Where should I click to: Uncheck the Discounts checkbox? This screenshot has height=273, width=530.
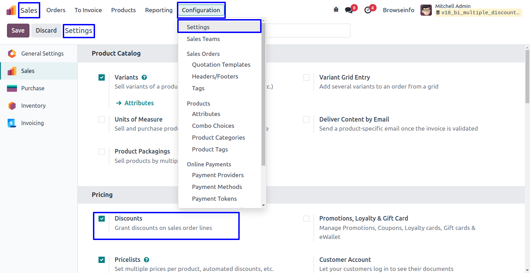click(102, 218)
